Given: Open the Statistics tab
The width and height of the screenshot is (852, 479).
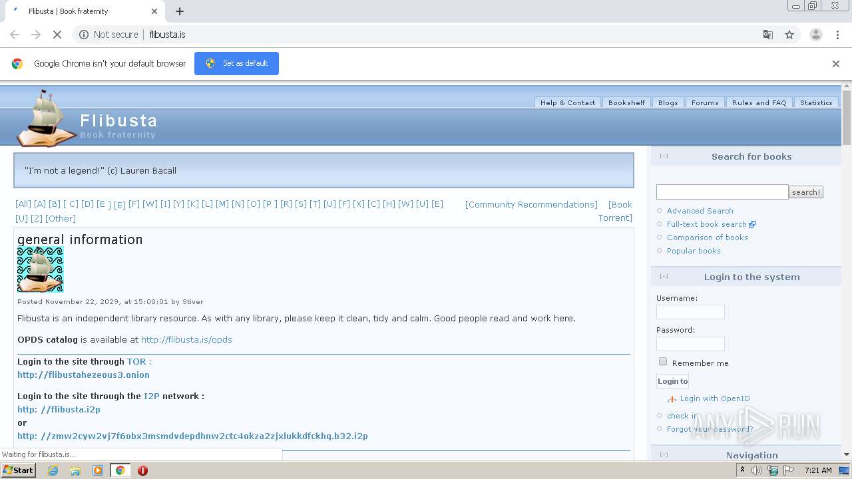Looking at the screenshot, I should (816, 102).
